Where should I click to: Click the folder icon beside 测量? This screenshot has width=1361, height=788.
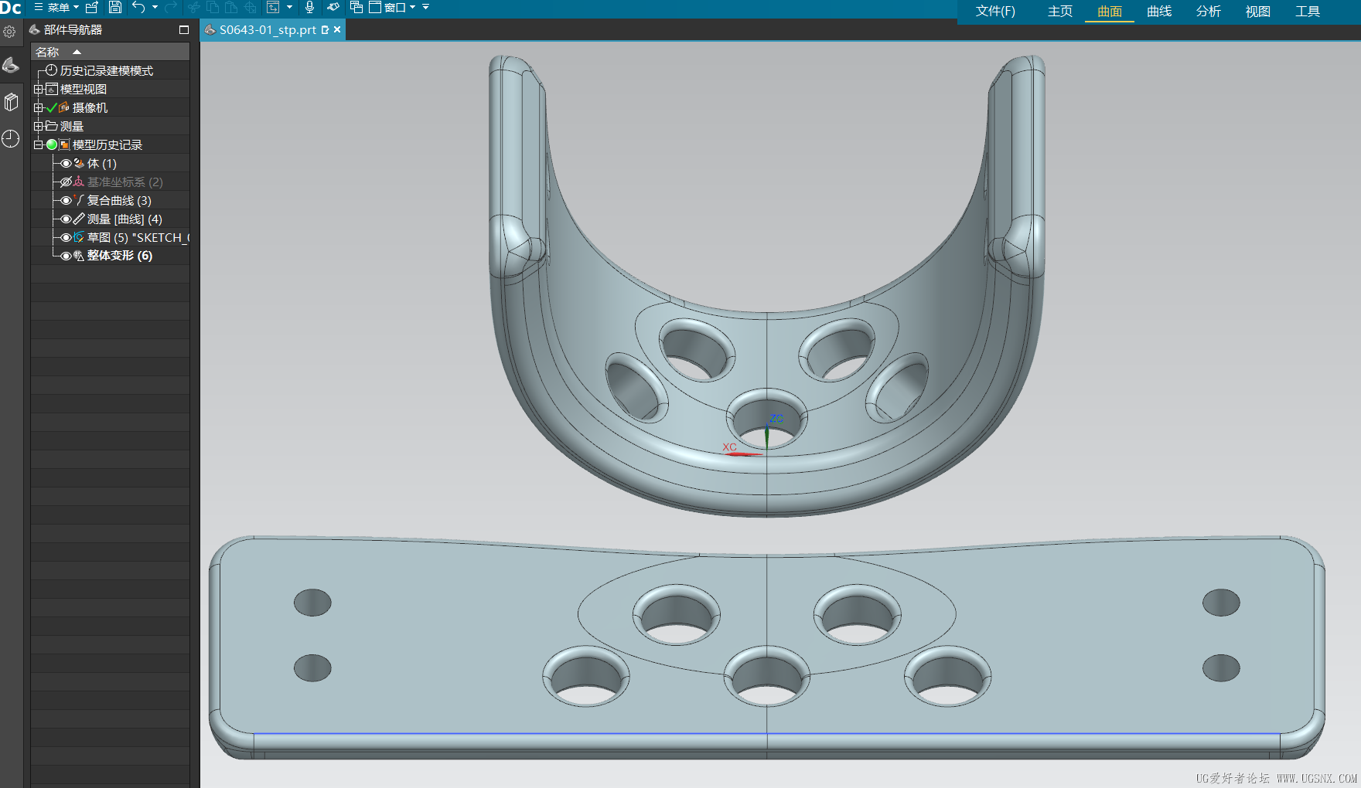pos(52,126)
